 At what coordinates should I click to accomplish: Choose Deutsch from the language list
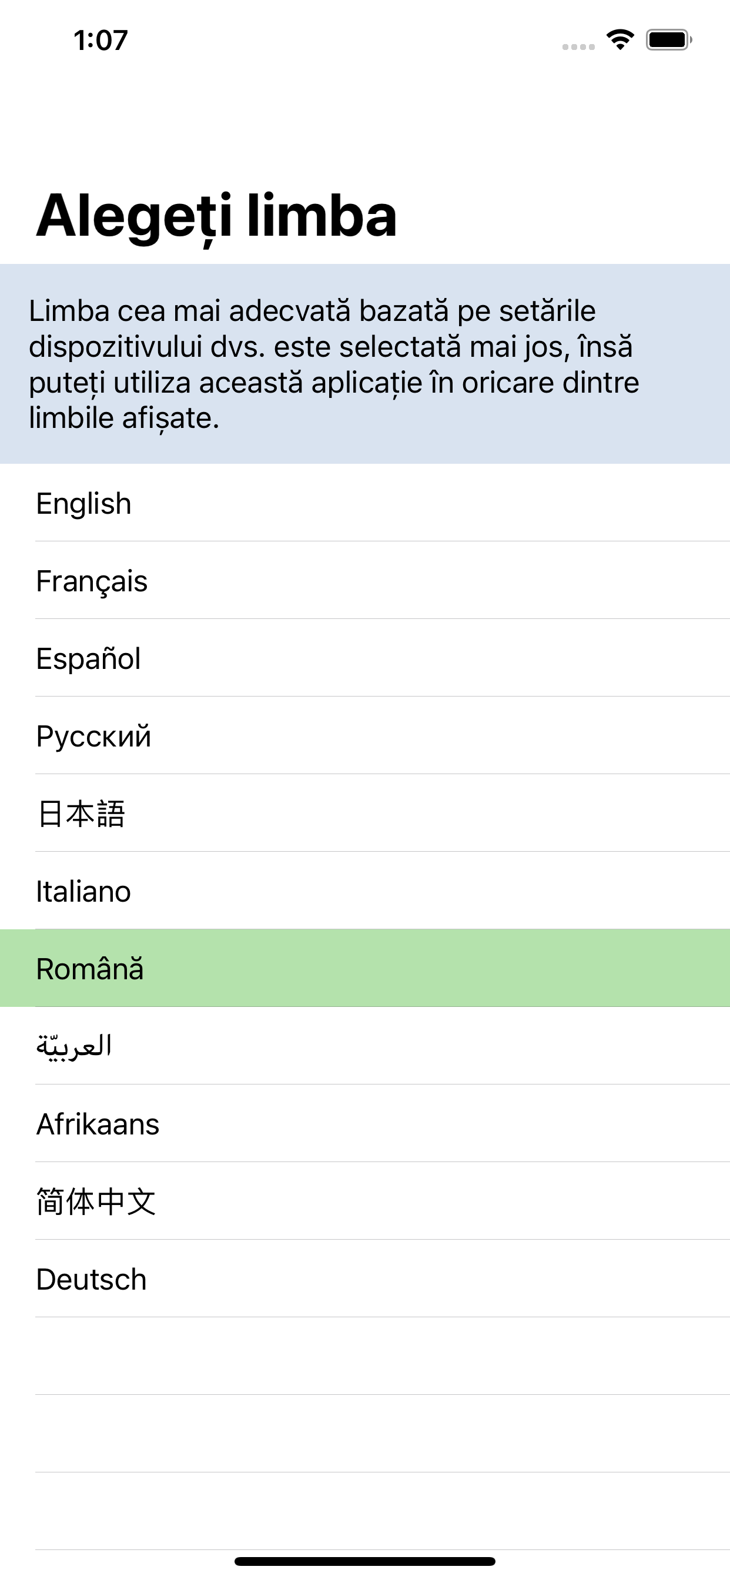click(x=365, y=1279)
